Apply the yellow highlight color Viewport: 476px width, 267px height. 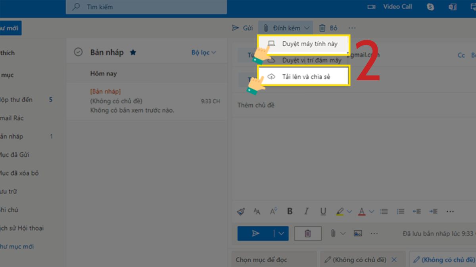pos(340,212)
